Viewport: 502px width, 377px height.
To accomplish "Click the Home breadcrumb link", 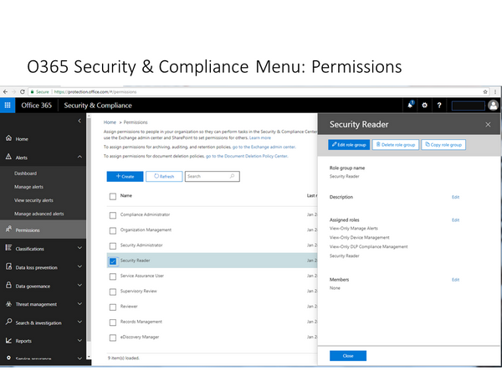I will 110,122.
